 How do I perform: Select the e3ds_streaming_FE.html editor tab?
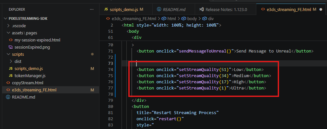(x=289, y=9)
